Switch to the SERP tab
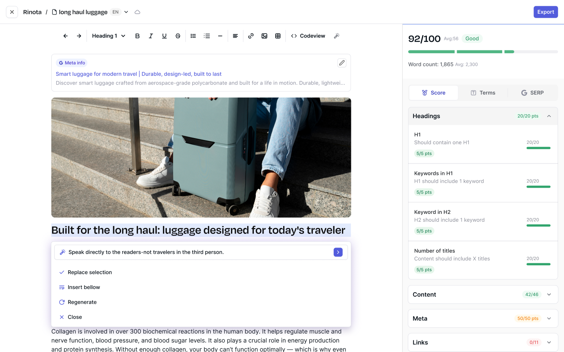This screenshot has width=564, height=352. click(x=533, y=93)
